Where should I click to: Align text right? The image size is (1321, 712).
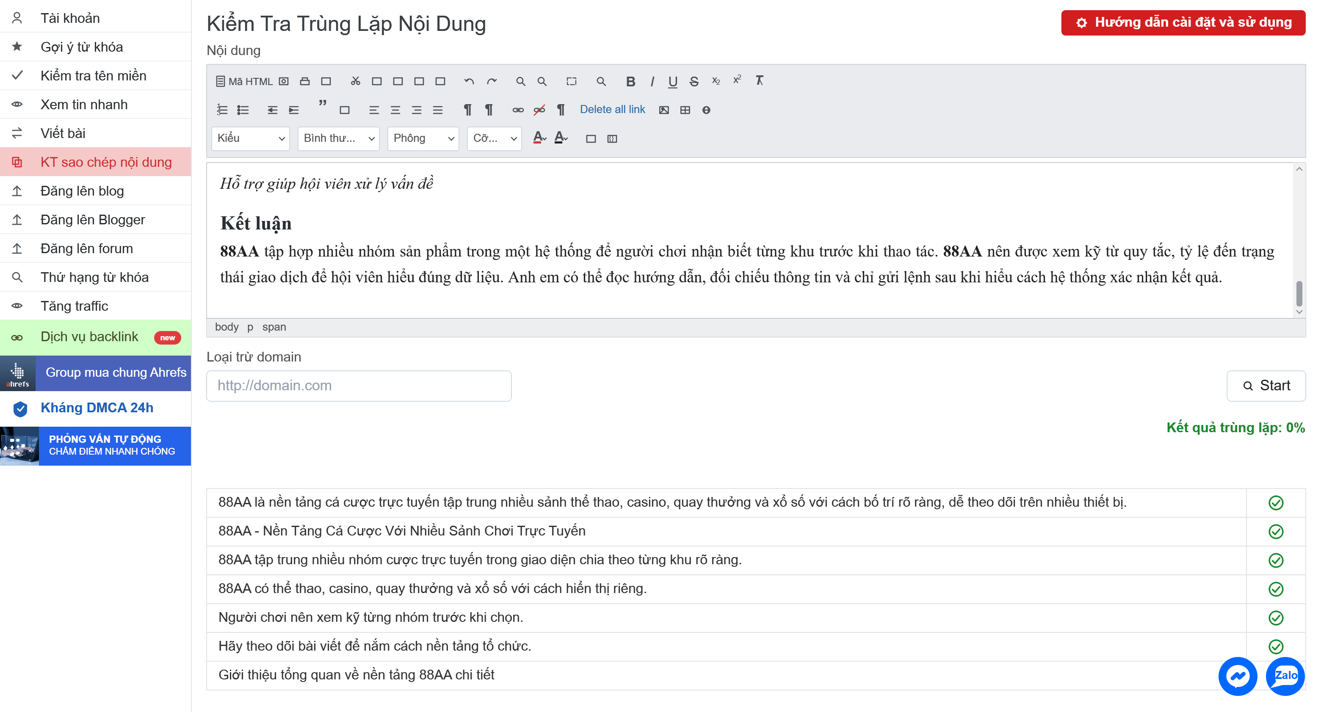(x=416, y=110)
